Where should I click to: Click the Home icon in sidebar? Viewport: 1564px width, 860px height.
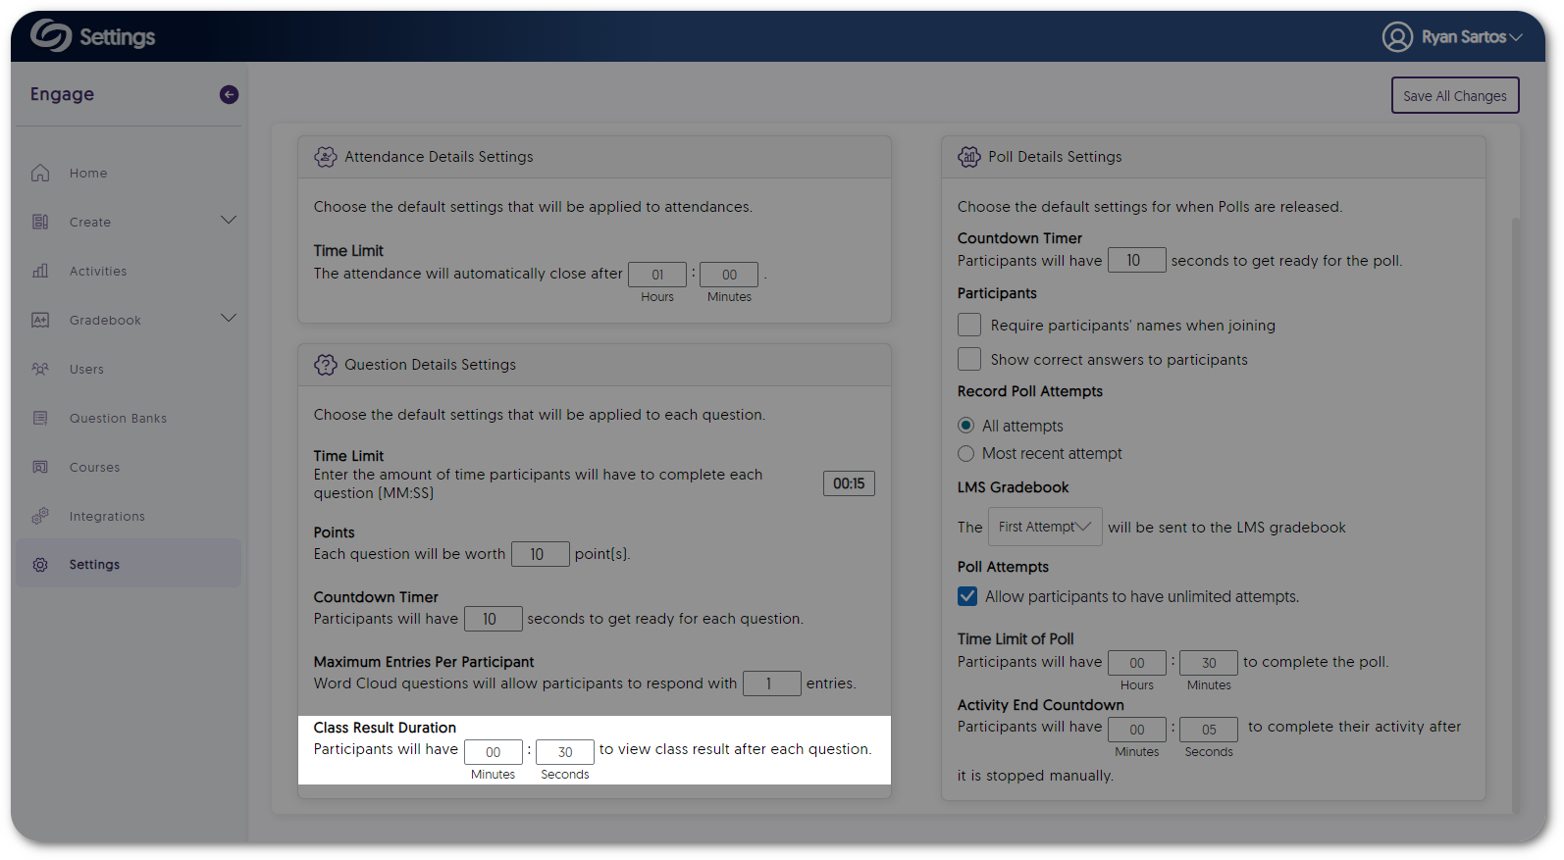pyautogui.click(x=40, y=174)
